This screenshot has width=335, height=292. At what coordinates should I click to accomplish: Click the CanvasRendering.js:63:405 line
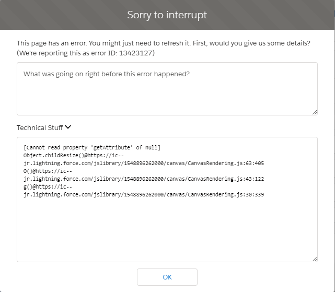144,163
